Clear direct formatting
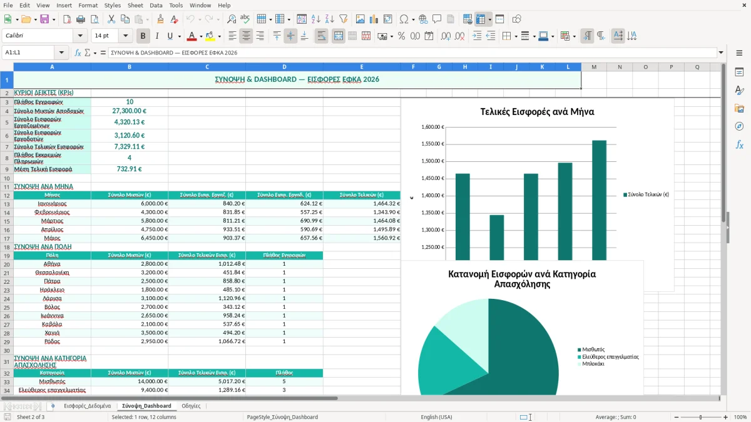This screenshot has height=422, width=751. [x=173, y=19]
